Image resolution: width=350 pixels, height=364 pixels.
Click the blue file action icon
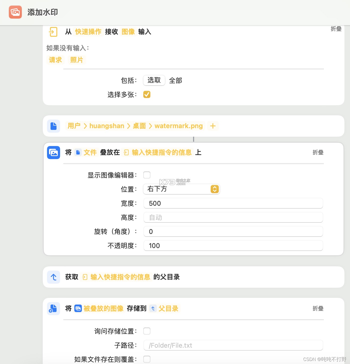pos(54,126)
